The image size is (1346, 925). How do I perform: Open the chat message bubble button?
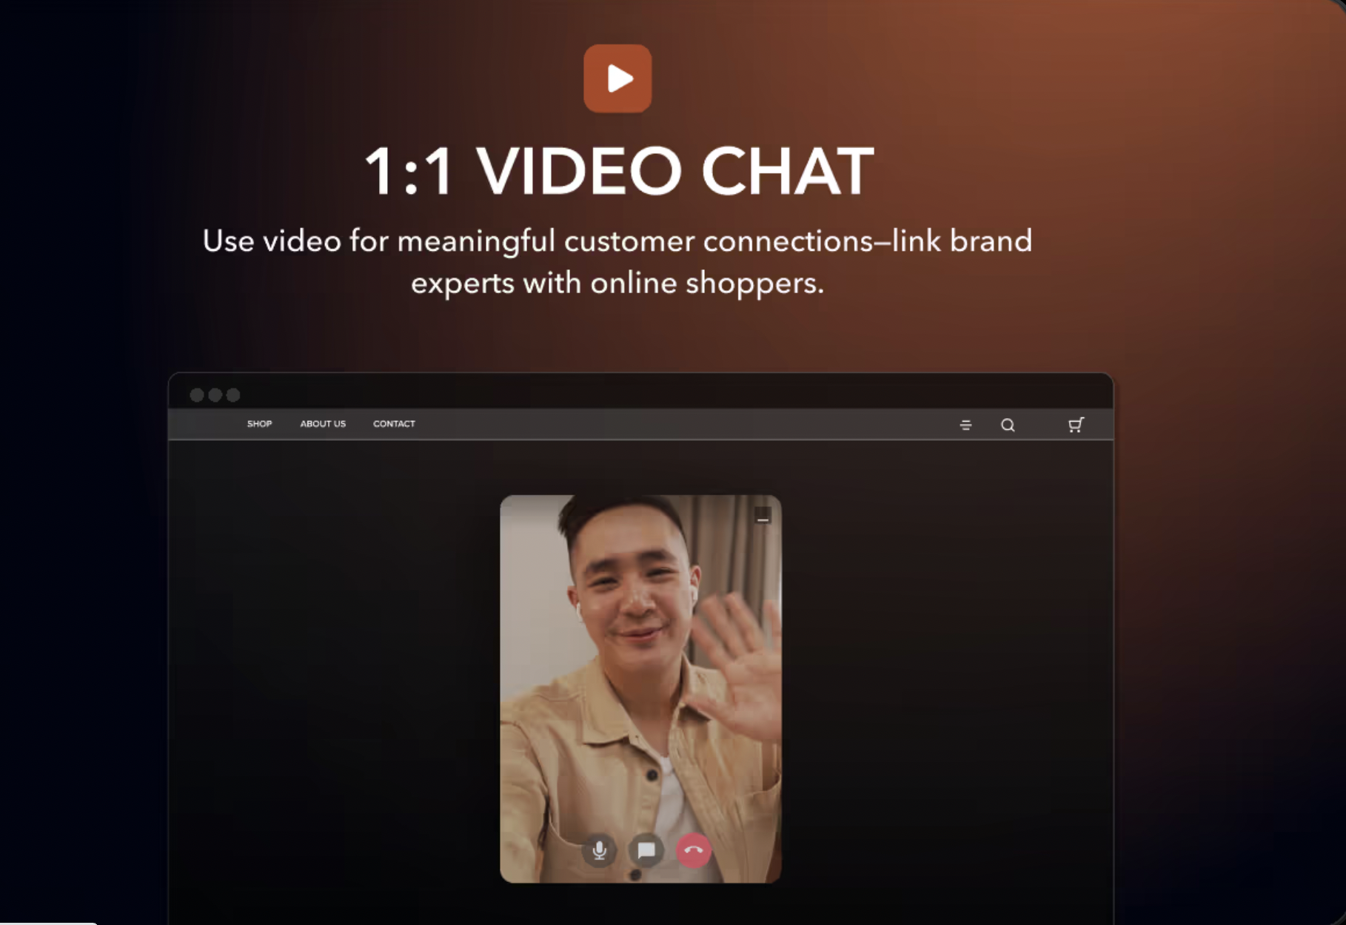click(646, 850)
